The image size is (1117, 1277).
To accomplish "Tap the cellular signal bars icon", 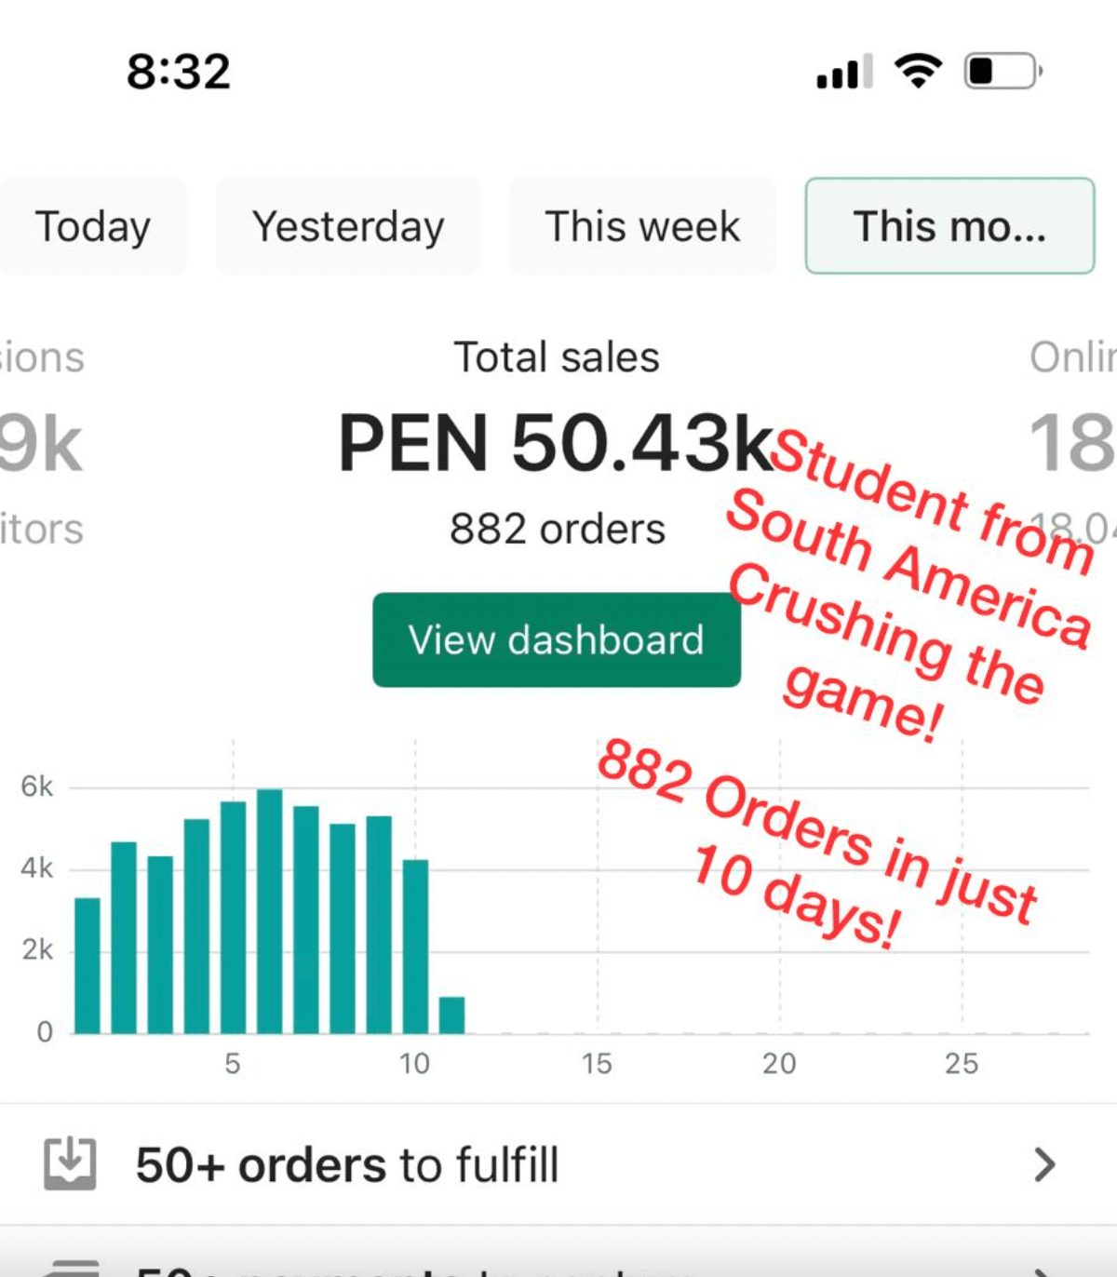I will tap(844, 72).
